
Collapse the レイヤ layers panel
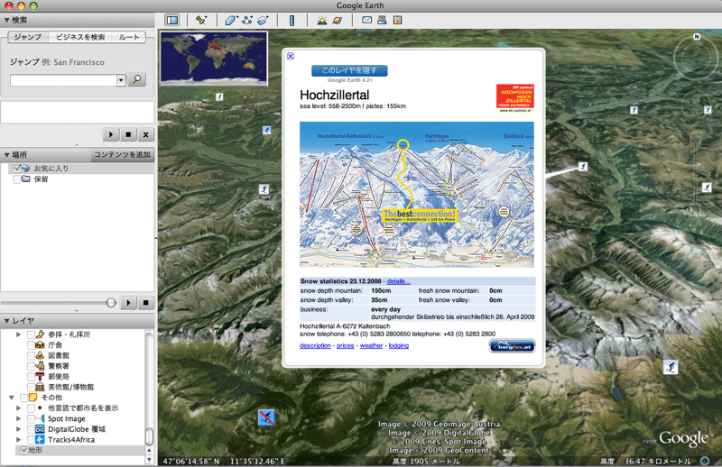tap(7, 321)
